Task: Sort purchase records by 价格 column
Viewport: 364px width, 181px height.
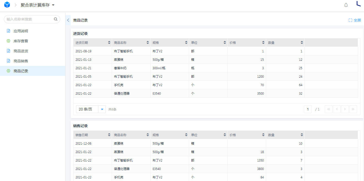Action: 263,43
